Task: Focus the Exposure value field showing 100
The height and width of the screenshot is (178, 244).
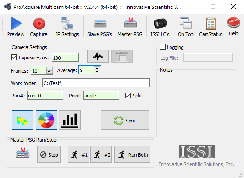Action: (x=65, y=57)
